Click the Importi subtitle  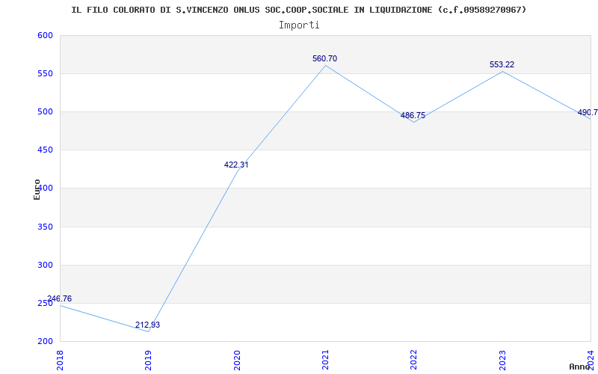(299, 25)
